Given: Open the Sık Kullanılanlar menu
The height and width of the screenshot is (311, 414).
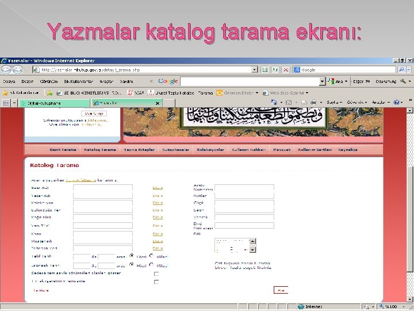Looking at the screenshot, I should [x=79, y=81].
